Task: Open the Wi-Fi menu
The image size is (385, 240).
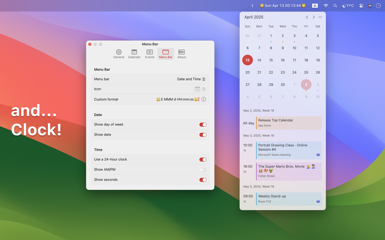Action: tap(326, 6)
